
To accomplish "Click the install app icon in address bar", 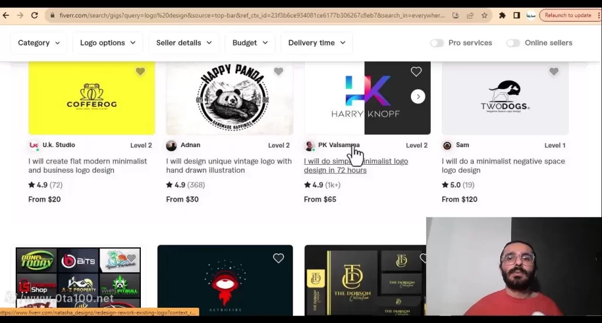I will tap(455, 15).
